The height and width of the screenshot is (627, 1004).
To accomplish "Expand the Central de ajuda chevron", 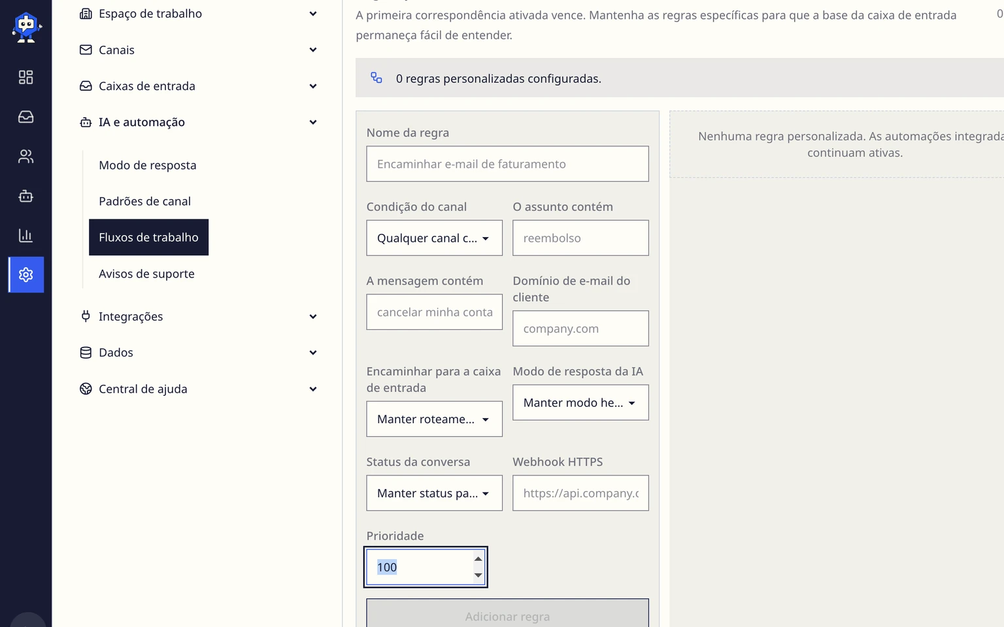I will pos(313,389).
